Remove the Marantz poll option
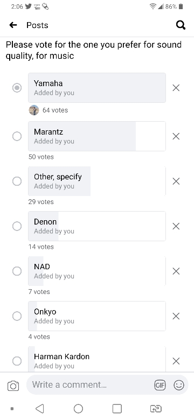 pos(176,136)
